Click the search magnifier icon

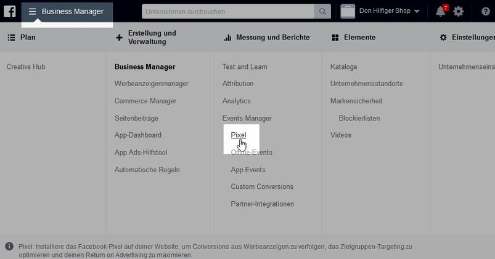[322, 11]
